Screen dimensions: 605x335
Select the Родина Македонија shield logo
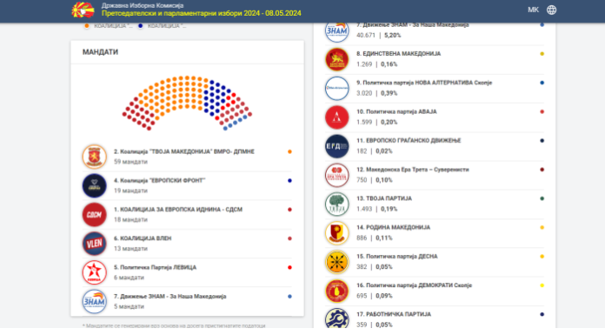point(337,233)
